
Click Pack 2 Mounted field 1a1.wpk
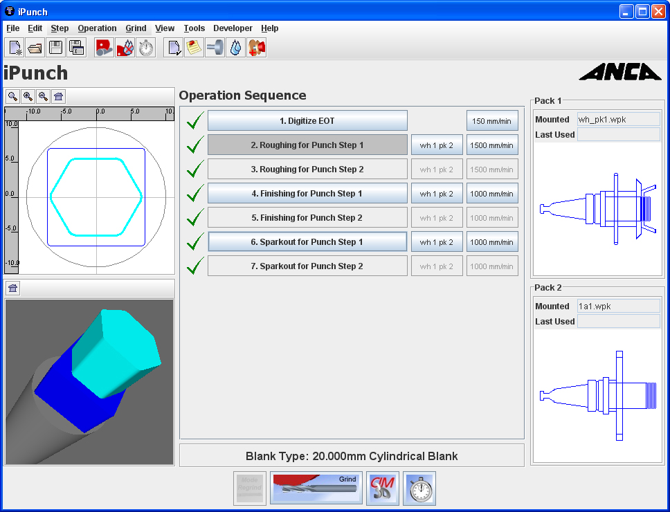618,307
